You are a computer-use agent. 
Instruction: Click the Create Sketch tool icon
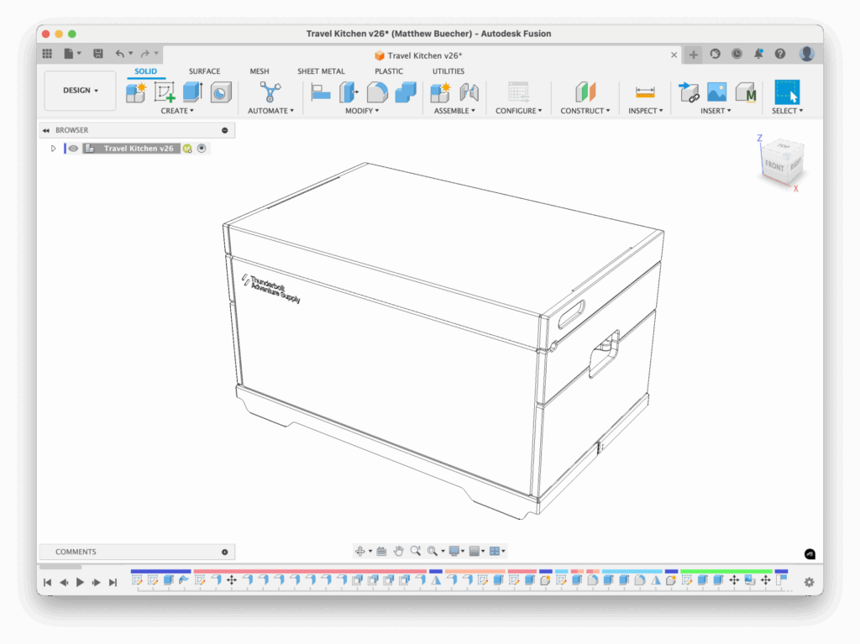point(164,92)
